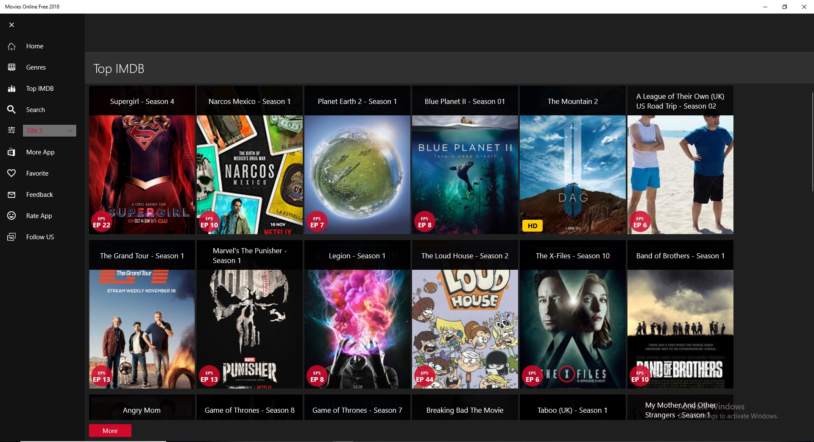Click the Top IMDB page heading

tap(119, 69)
